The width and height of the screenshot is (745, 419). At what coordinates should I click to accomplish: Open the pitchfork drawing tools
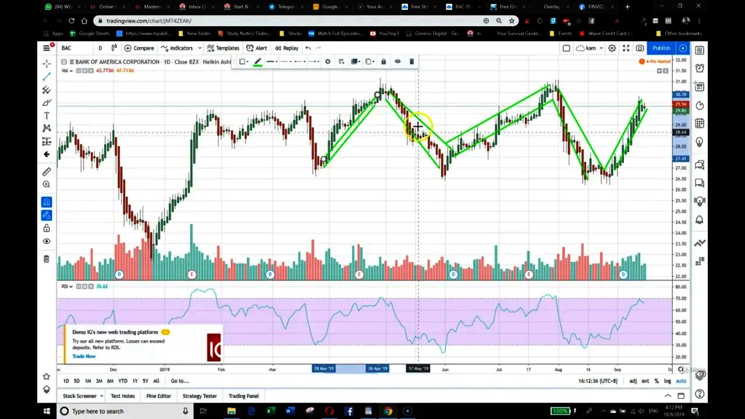click(x=47, y=90)
